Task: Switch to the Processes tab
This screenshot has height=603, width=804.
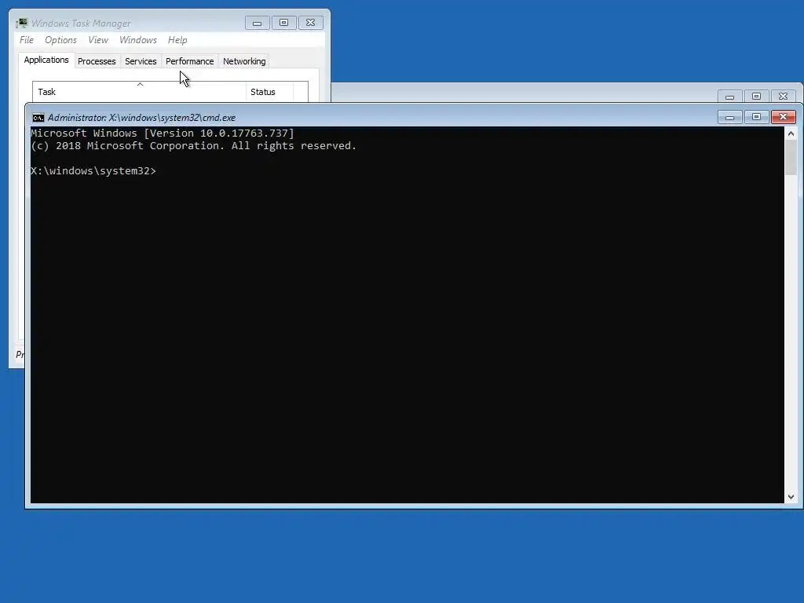Action: 97,61
